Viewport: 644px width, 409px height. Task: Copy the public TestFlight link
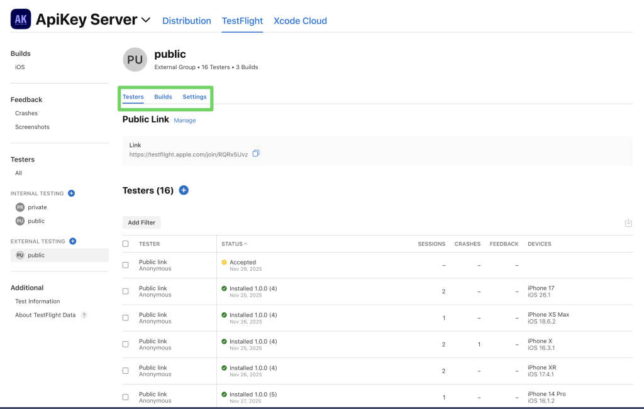[x=256, y=153]
